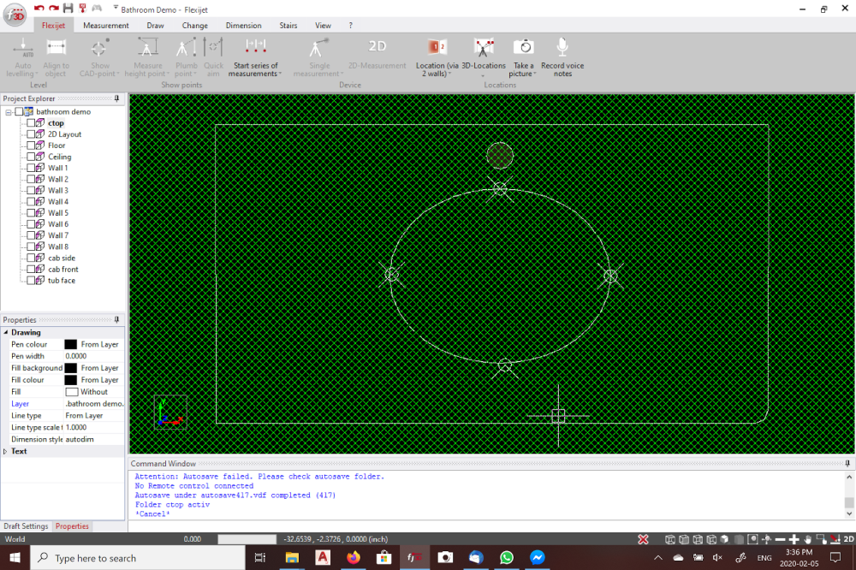This screenshot has height=570, width=856.
Task: Save the project with the floppy disk icon
Action: tap(68, 9)
